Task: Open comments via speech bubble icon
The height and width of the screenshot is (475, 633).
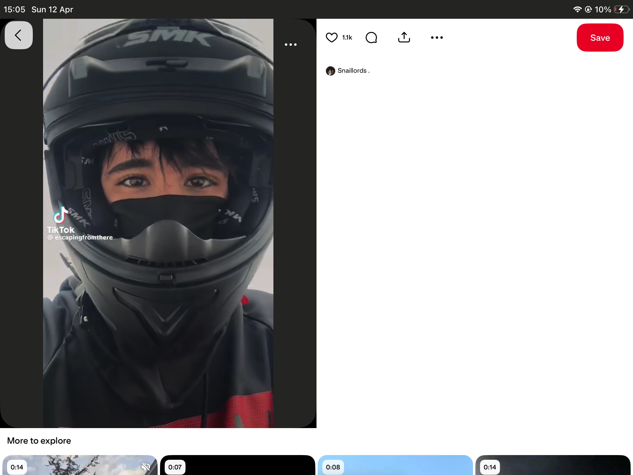Action: click(371, 38)
